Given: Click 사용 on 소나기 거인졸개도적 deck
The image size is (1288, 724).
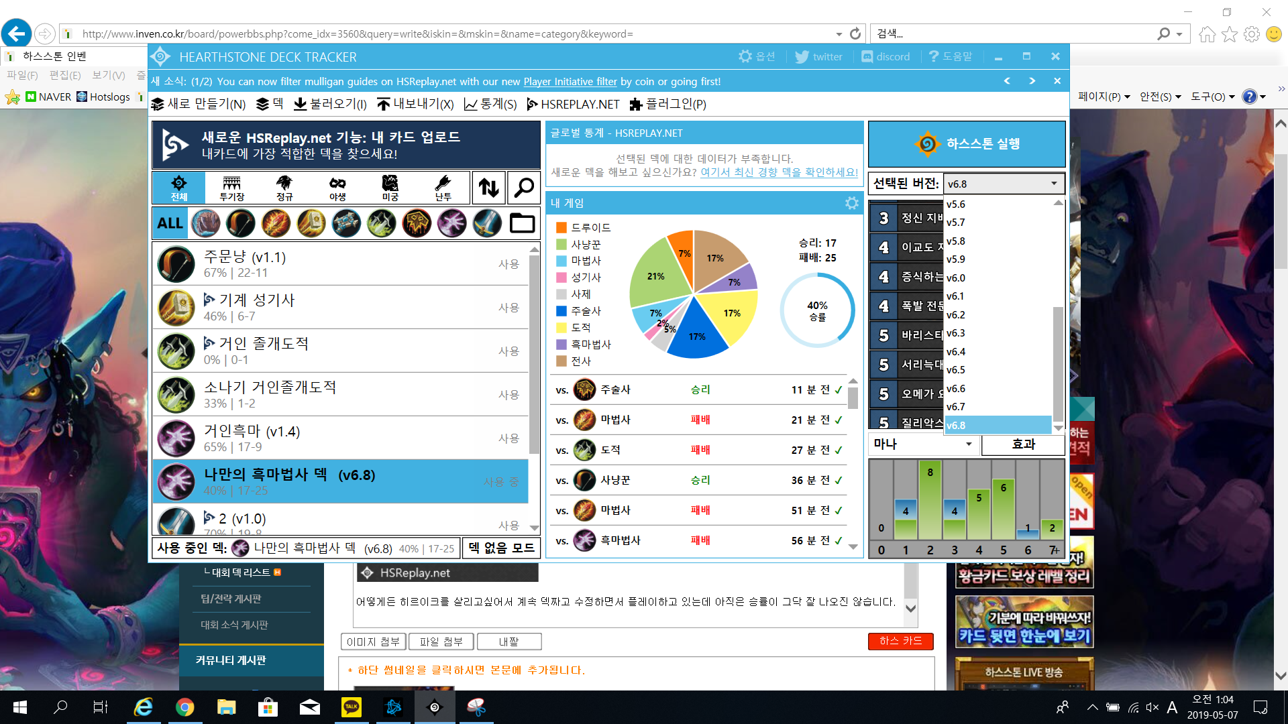Looking at the screenshot, I should click(x=508, y=395).
